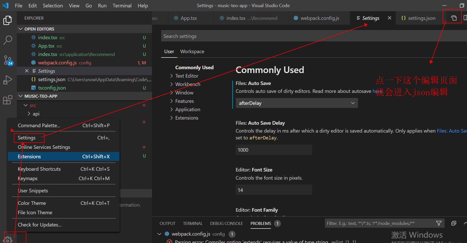Expand the Window settings category
The image size is (467, 243).
[172, 93]
